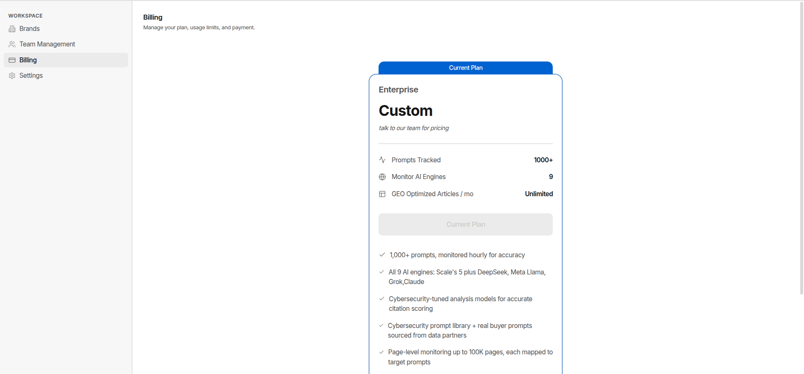Click the Team Management people icon
This screenshot has height=374, width=804.
(12, 44)
